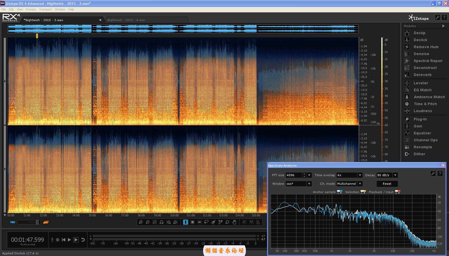Image resolution: width=449 pixels, height=256 pixels.
Task: Open the Time overlap dropdown
Action: (360, 175)
